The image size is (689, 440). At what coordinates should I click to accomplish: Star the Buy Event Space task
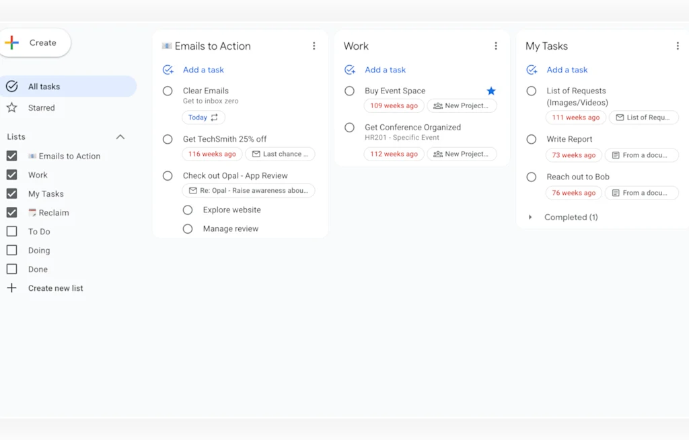click(x=491, y=91)
